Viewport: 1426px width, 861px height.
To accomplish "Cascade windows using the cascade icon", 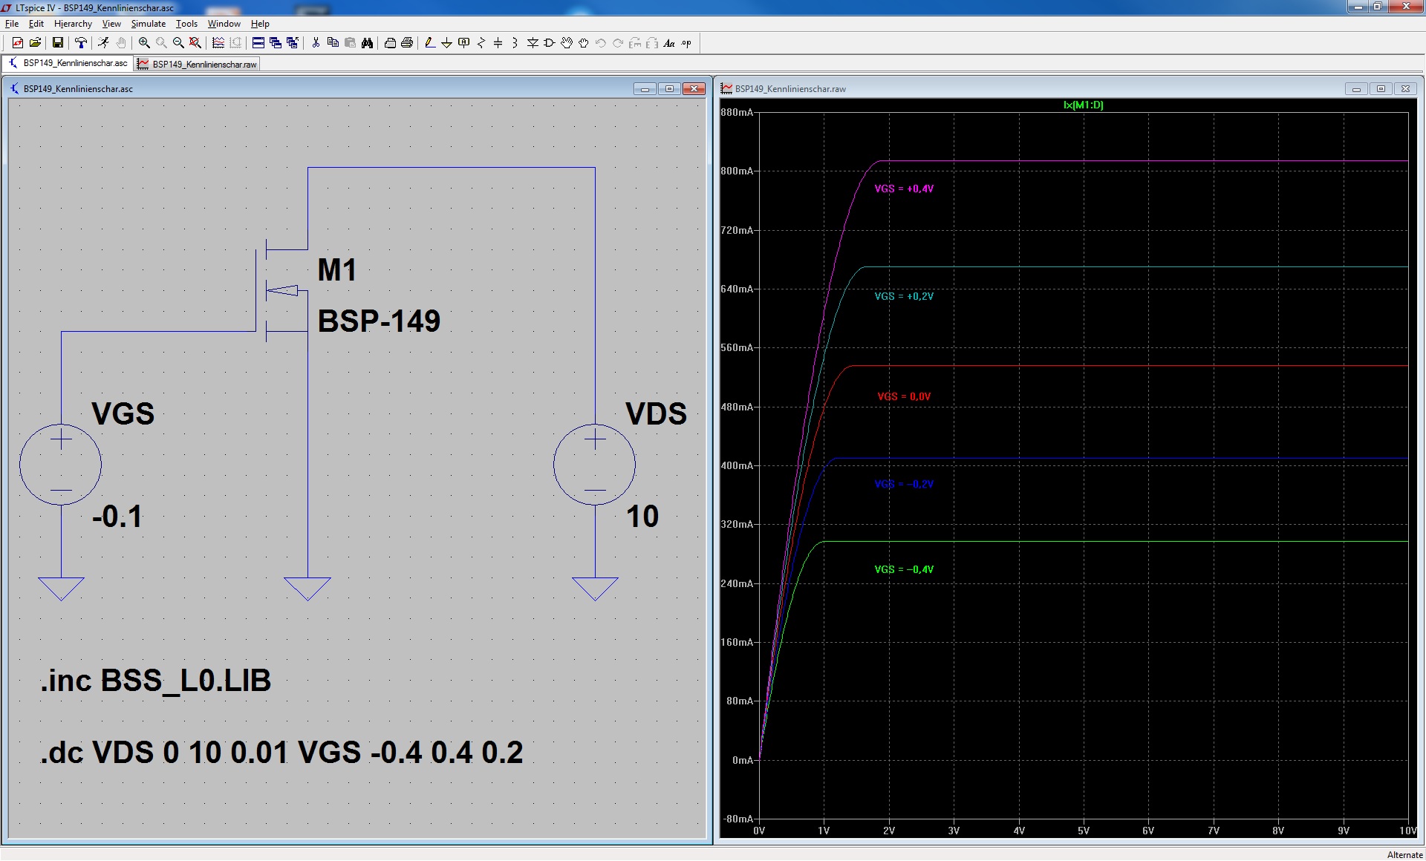I will (x=276, y=43).
